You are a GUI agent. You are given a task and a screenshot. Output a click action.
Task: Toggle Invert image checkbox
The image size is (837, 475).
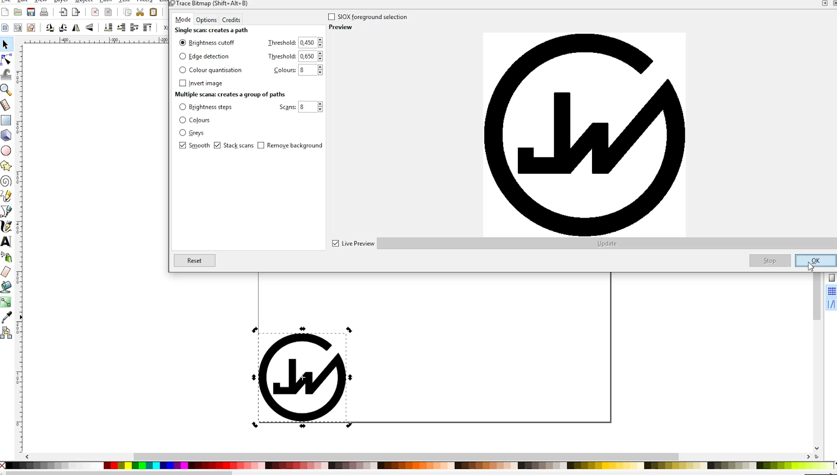[x=183, y=83]
